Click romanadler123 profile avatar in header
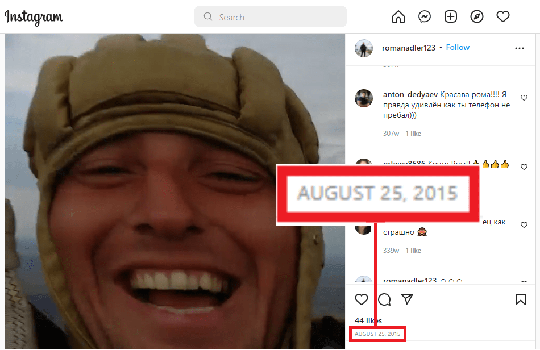The height and width of the screenshot is (350, 540). 364,48
